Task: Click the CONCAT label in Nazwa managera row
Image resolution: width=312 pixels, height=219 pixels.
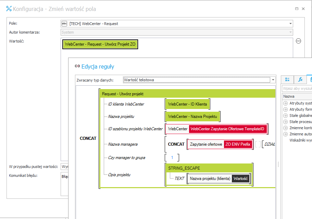Action: point(176,144)
